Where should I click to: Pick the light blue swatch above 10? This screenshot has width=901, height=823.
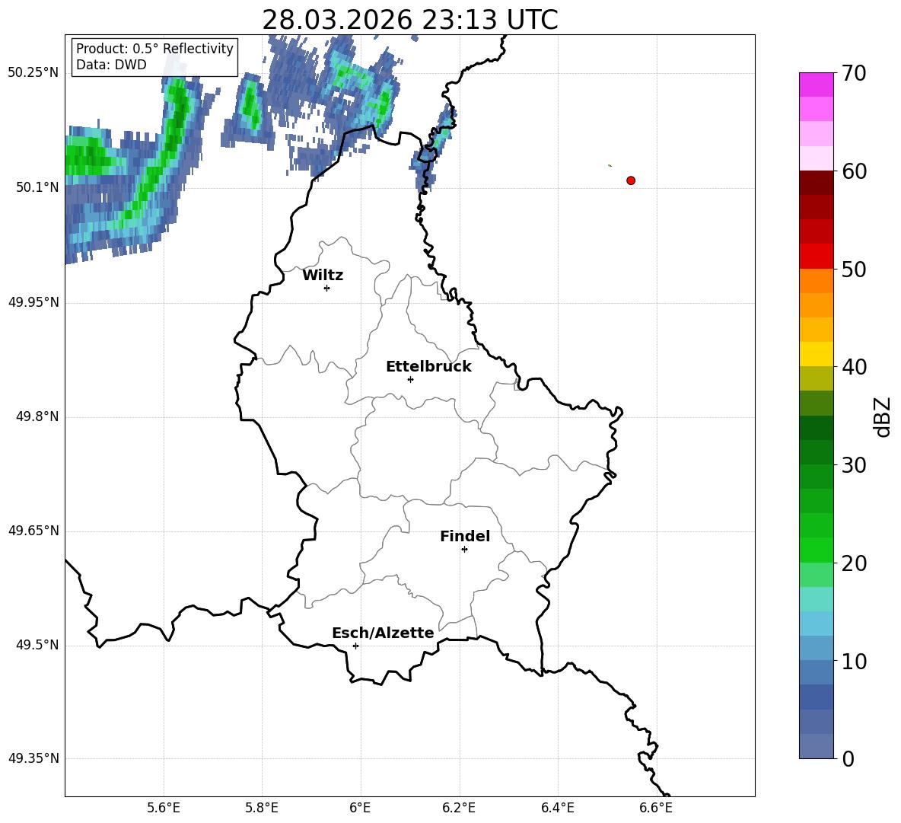coord(817,648)
